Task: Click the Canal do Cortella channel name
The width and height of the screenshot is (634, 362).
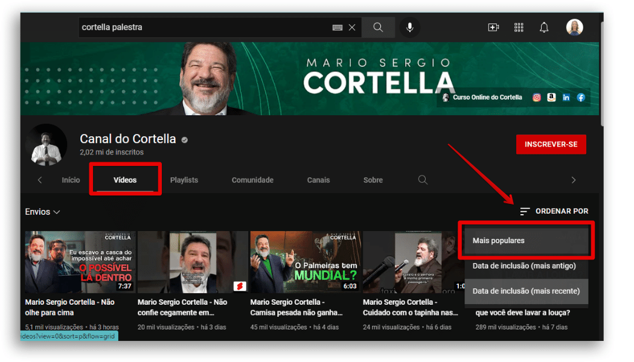Action: 128,139
